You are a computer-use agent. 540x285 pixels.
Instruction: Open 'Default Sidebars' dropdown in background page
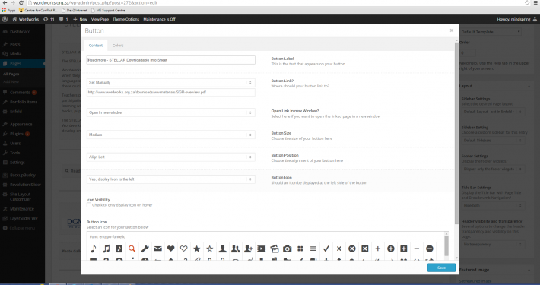coord(493,141)
